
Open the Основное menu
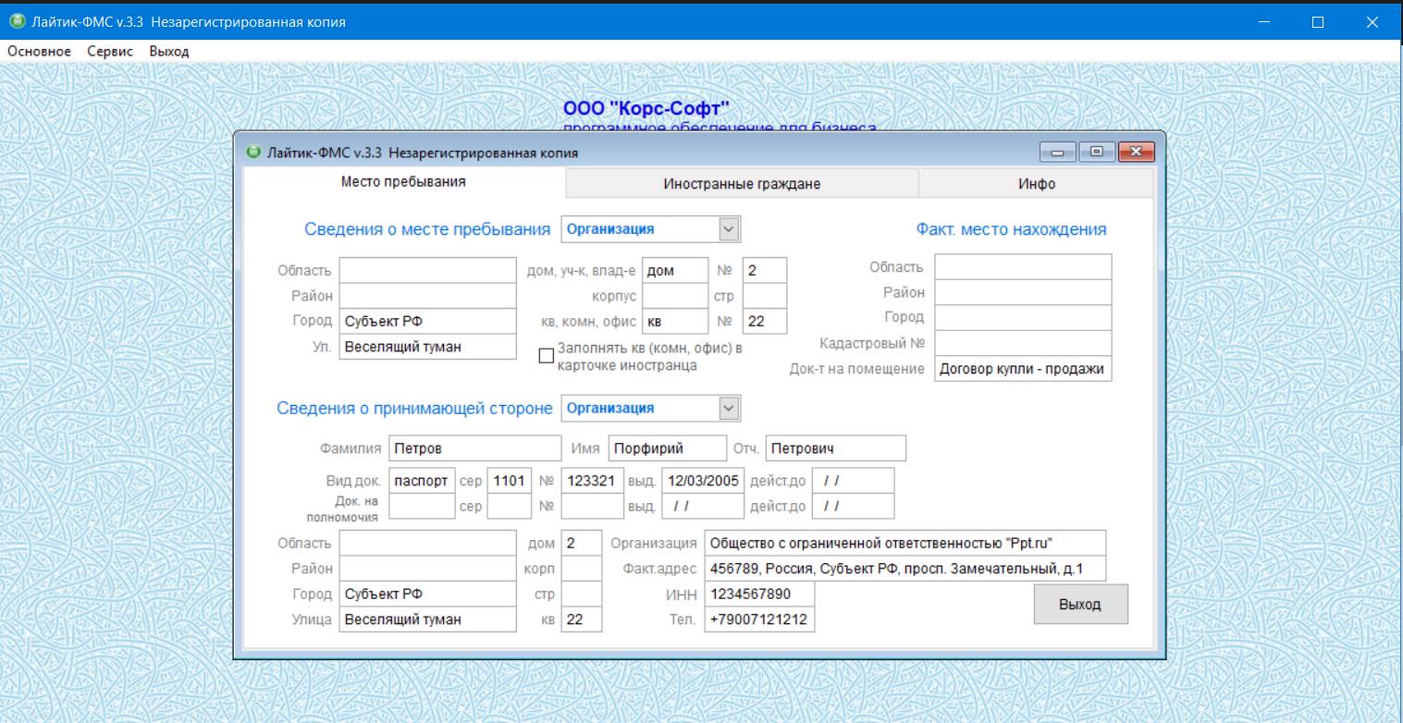(39, 52)
